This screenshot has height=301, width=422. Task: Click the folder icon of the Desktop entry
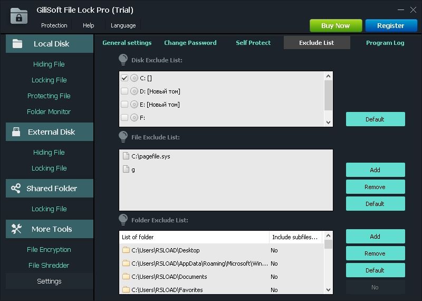click(x=126, y=250)
